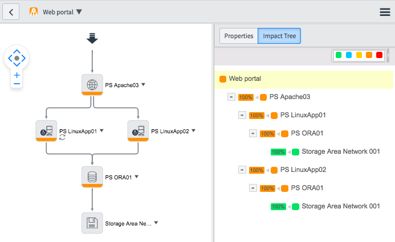
Task: Open the hamburger menu
Action: tap(385, 12)
